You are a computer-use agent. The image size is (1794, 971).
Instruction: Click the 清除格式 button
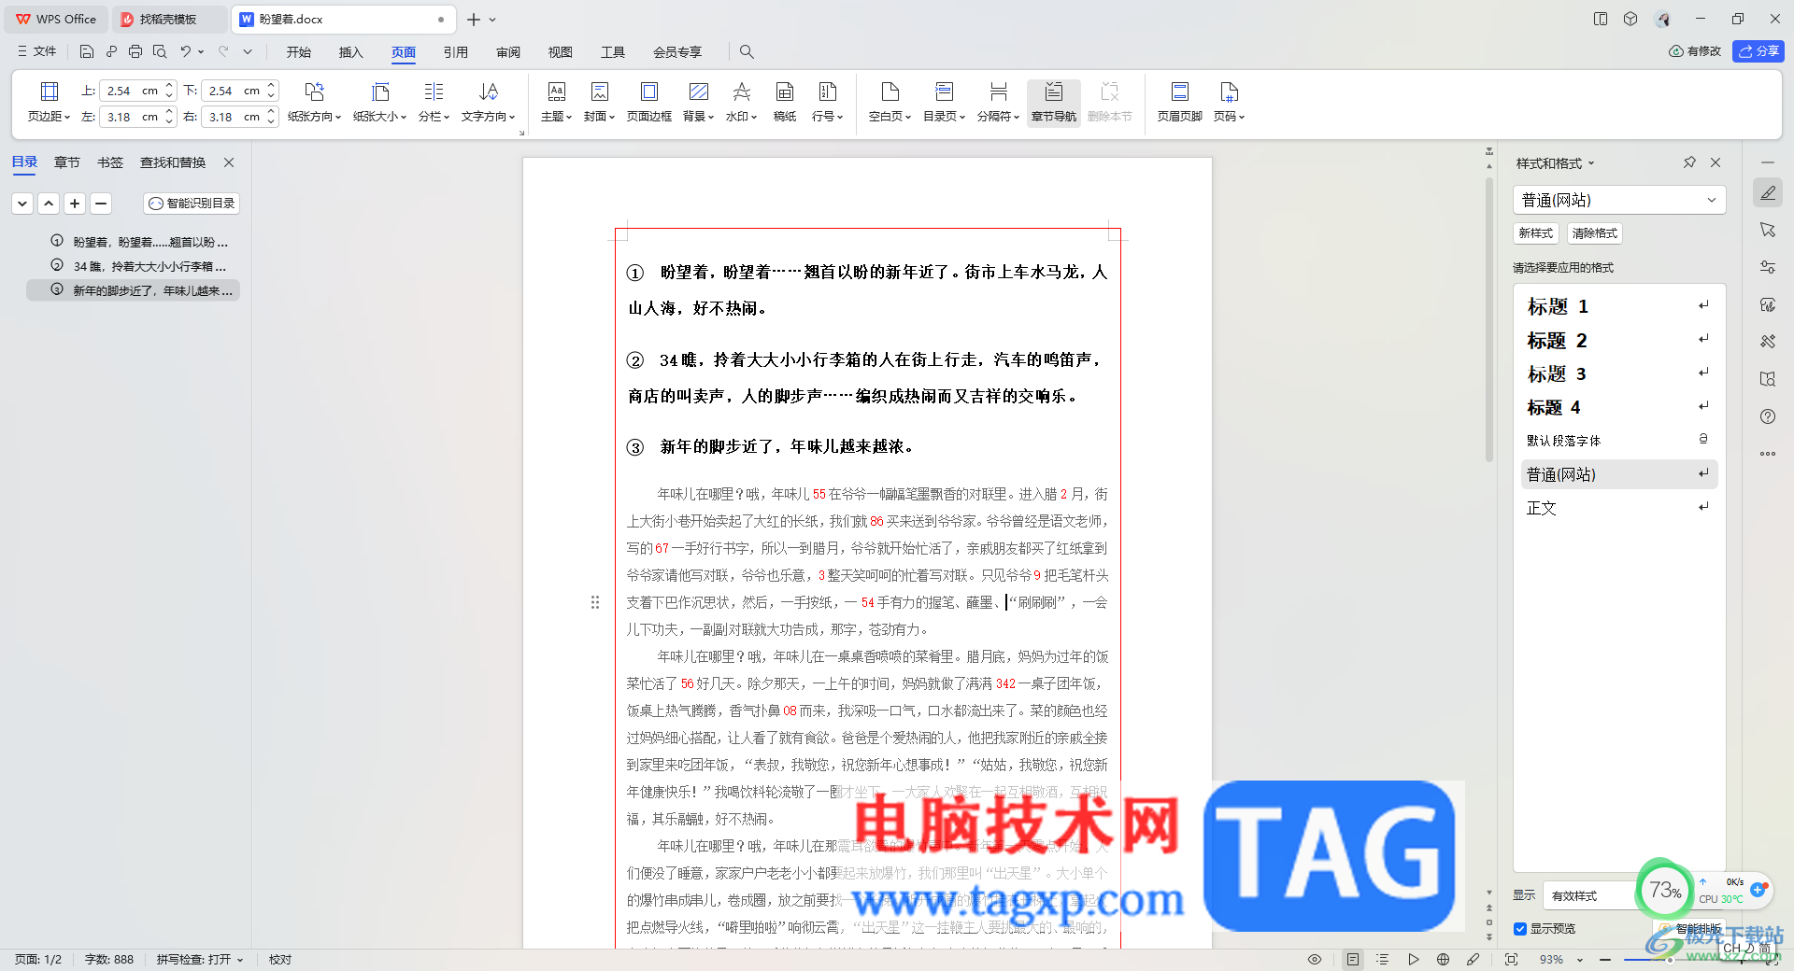tap(1594, 233)
